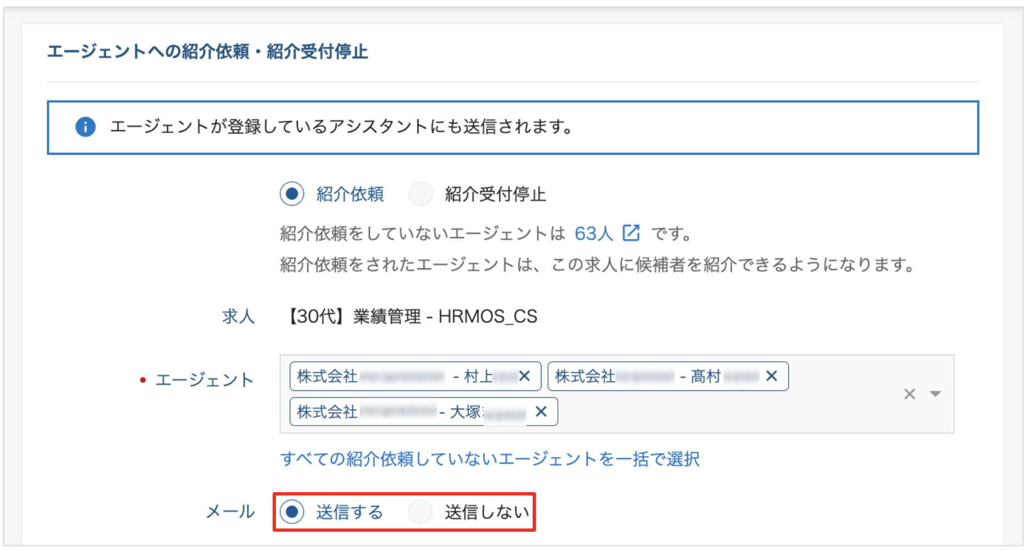Click the section heading エージェントへの紹介依頼
This screenshot has width=1029, height=551.
[x=148, y=52]
